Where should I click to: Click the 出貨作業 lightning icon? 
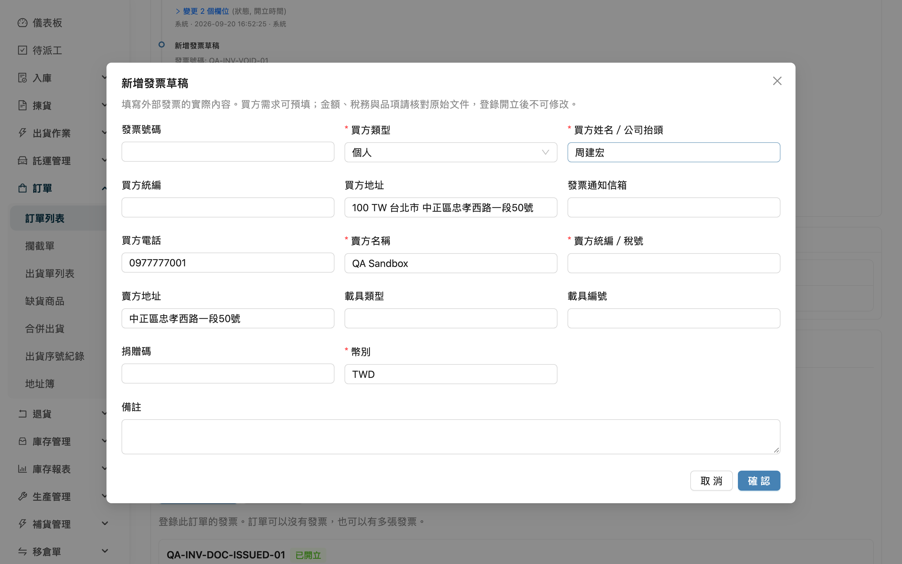click(22, 133)
